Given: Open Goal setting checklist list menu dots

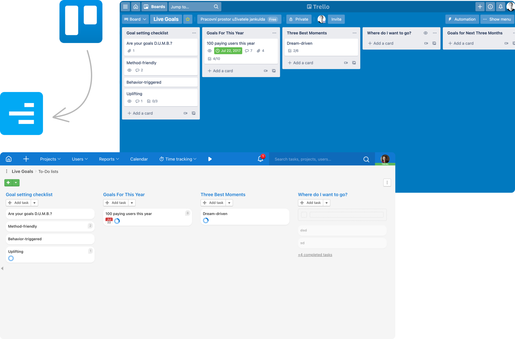Looking at the screenshot, I should [194, 33].
